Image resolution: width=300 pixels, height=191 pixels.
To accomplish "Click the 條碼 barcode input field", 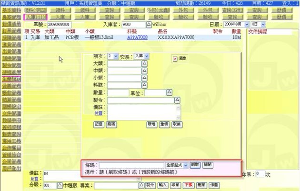I will [x=124, y=165].
